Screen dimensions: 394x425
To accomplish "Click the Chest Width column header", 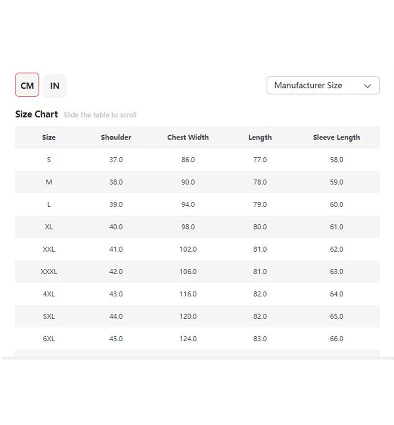I will (188, 137).
